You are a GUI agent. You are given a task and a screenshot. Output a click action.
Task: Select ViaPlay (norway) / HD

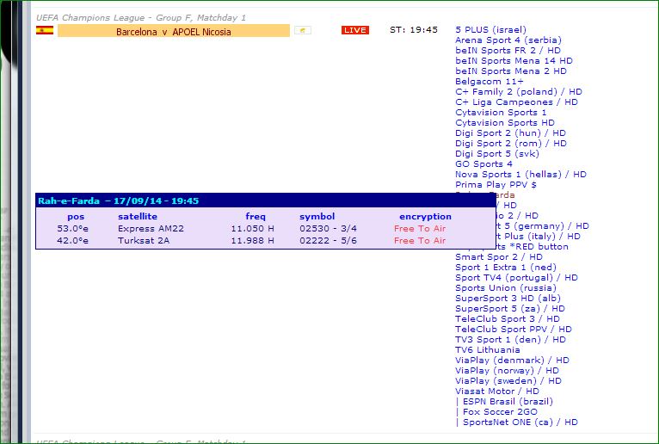click(x=507, y=370)
